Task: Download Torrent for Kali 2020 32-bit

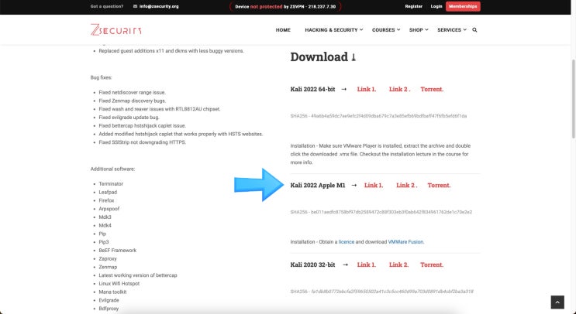Action: pyautogui.click(x=432, y=265)
